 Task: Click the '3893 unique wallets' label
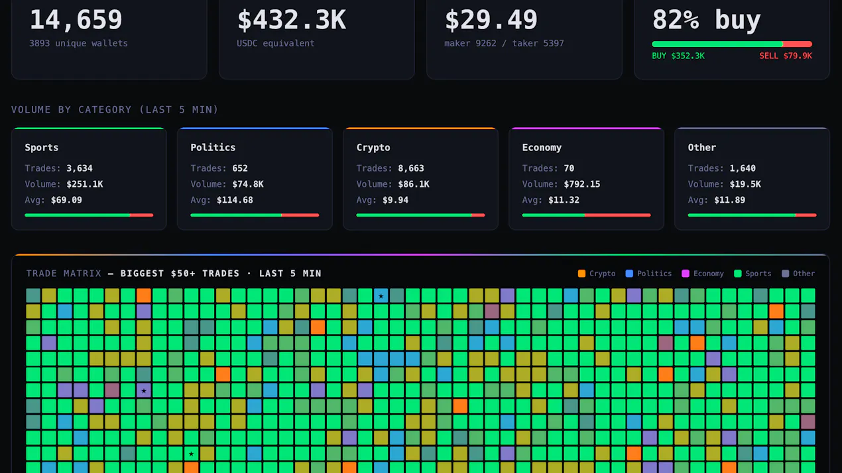coord(78,43)
